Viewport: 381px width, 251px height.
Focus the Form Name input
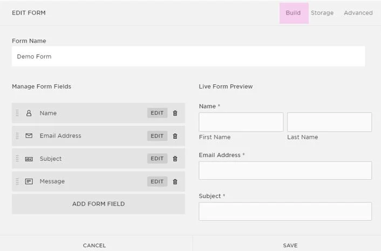pyautogui.click(x=188, y=56)
